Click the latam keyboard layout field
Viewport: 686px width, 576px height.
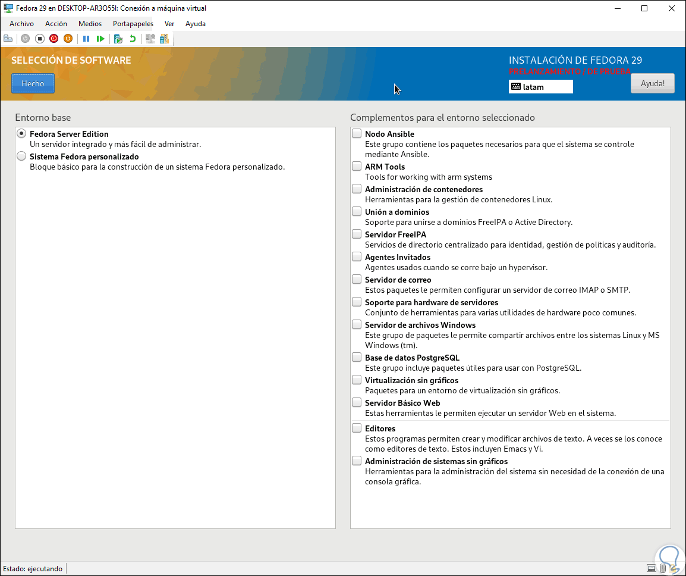click(541, 87)
